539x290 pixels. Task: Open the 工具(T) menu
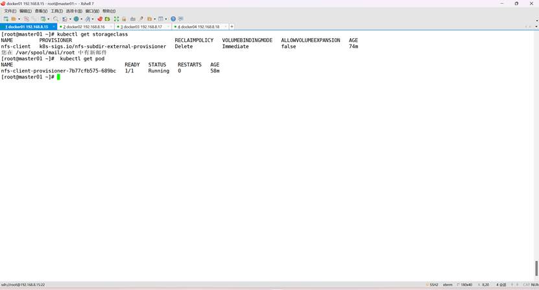pos(56,11)
